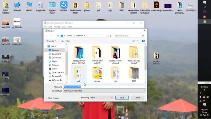Screen dimensions: 211x119
Task: Click the taskbar search icon
Action: pyautogui.click(x=204, y=7)
